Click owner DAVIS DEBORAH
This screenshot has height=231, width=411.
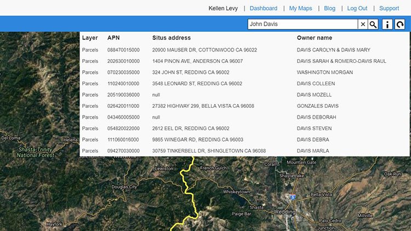tap(316, 117)
